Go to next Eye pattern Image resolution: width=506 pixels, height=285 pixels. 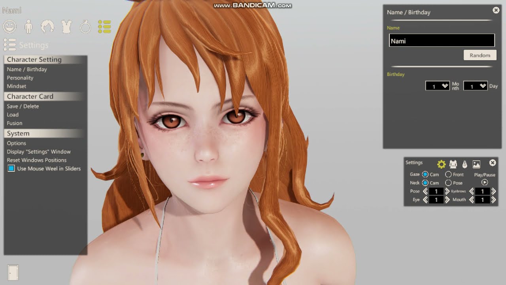[447, 200]
